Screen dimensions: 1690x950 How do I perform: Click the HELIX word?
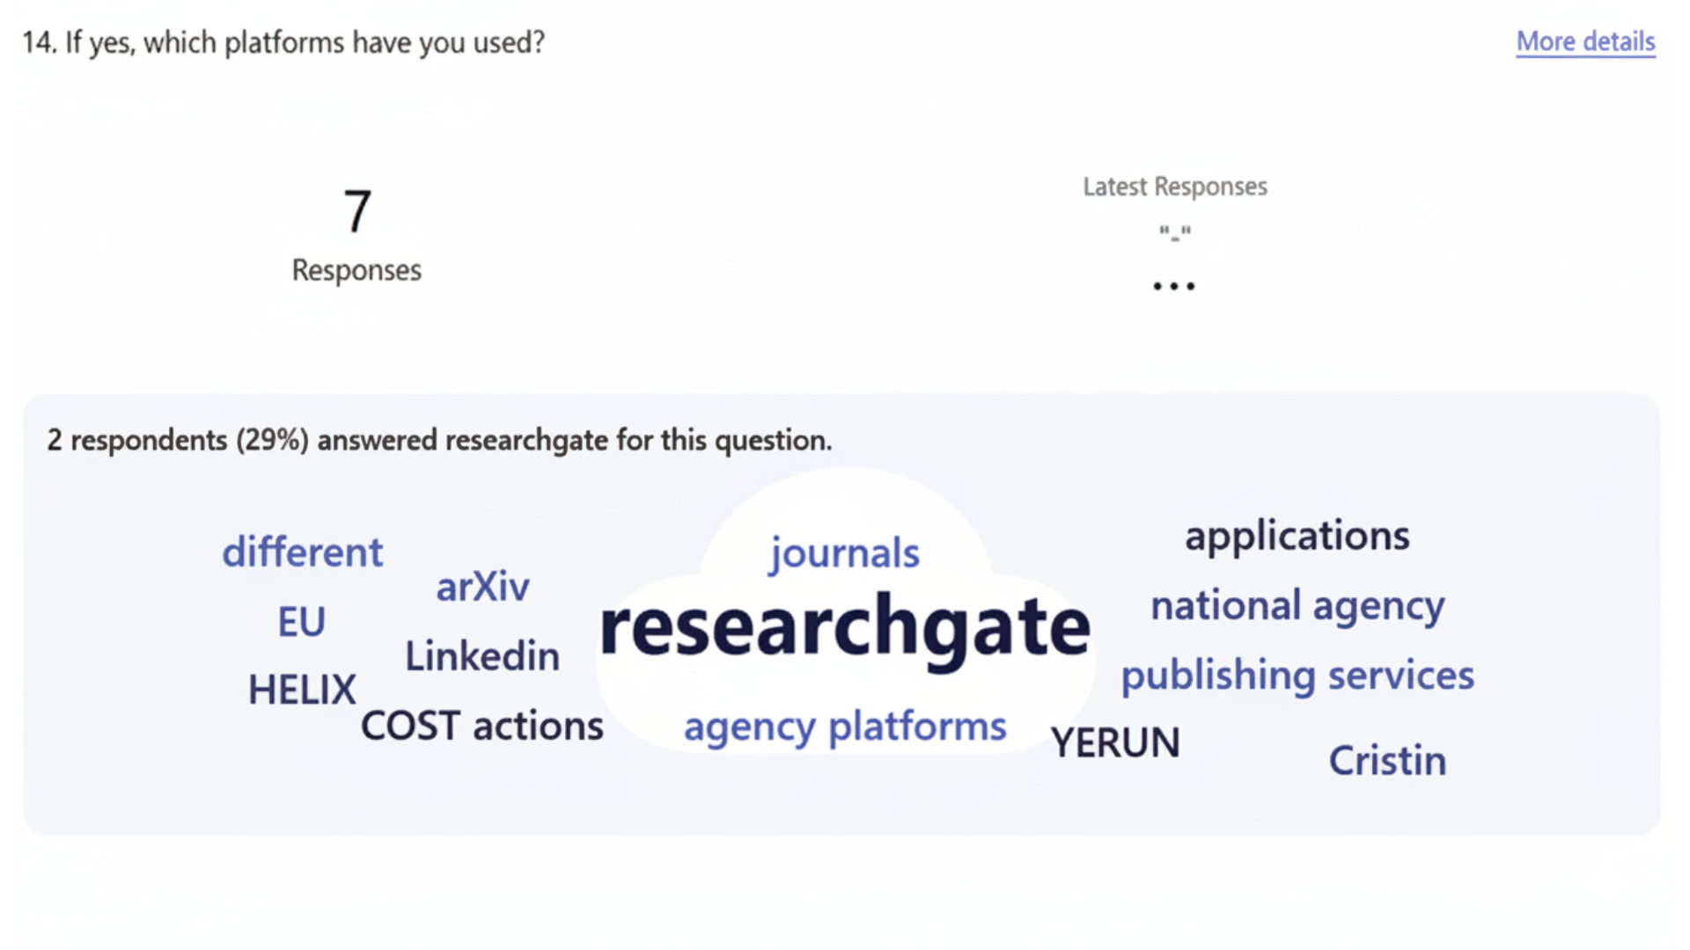(302, 691)
